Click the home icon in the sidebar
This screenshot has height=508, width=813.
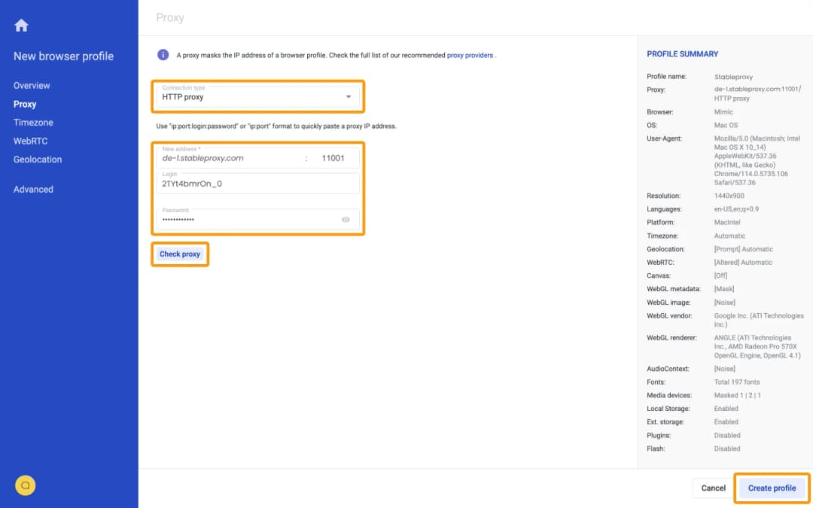point(21,26)
